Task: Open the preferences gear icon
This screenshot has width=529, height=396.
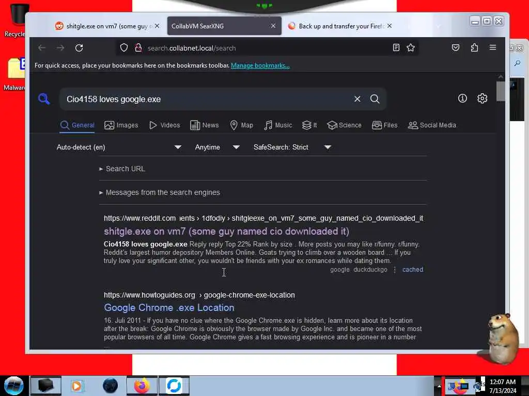Action: pos(482,98)
